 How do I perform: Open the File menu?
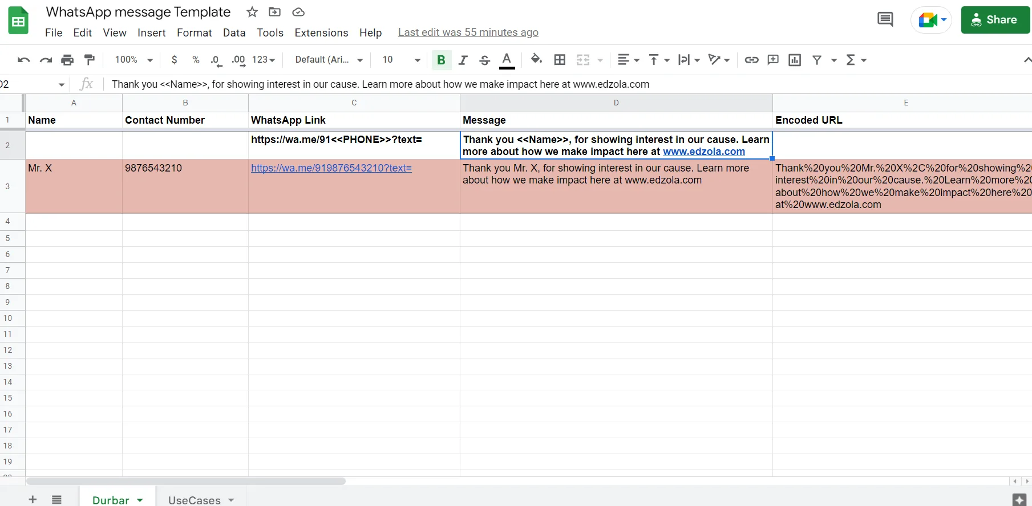tap(54, 32)
